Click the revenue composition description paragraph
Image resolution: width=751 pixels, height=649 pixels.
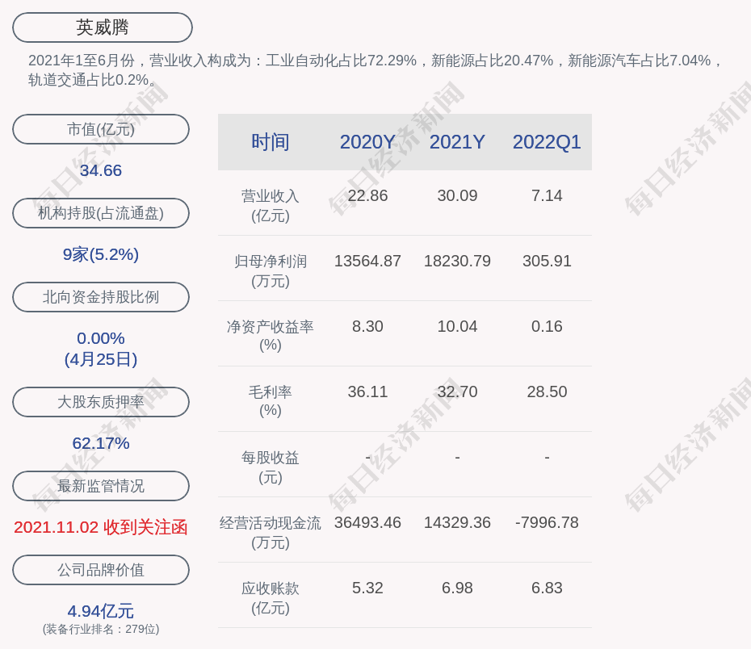pyautogui.click(x=375, y=70)
